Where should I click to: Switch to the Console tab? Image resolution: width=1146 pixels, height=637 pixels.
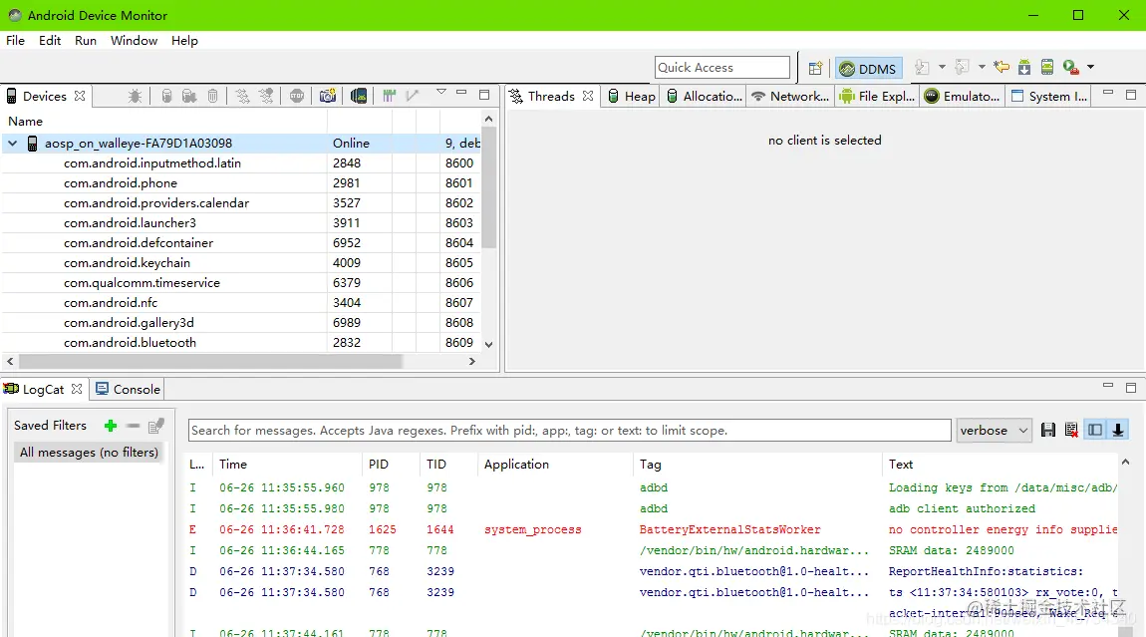click(128, 389)
